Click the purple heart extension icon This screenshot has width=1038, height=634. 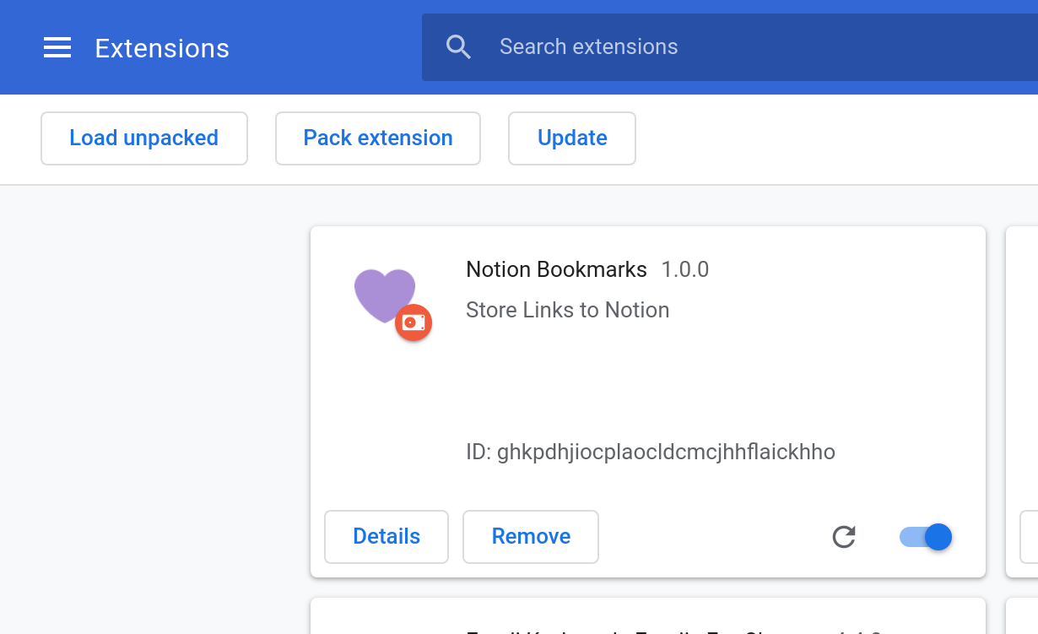pos(381,292)
